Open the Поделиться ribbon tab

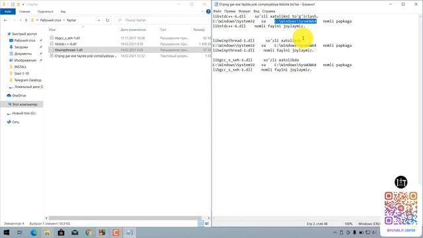[x=45, y=12]
